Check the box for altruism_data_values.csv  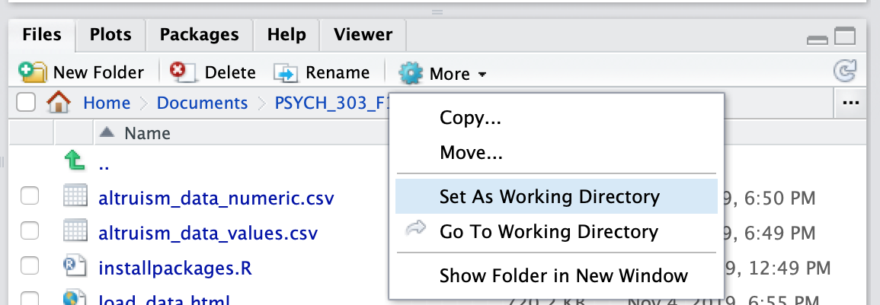(x=30, y=231)
